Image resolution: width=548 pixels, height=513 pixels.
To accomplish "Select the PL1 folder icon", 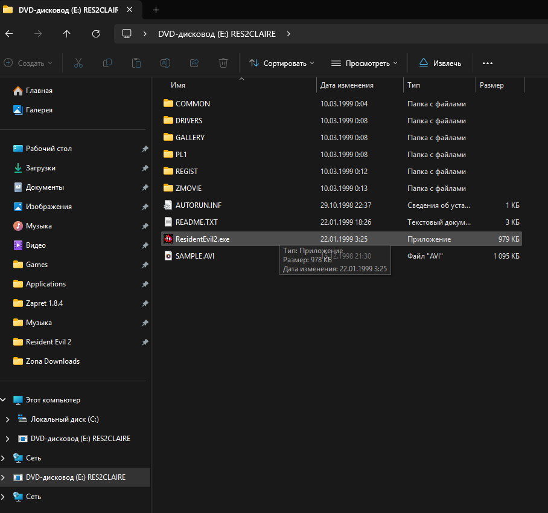I will (x=168, y=154).
